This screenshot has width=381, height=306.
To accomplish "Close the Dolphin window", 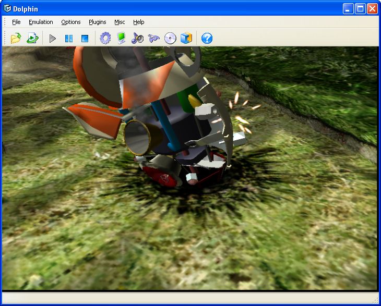I will (x=372, y=9).
